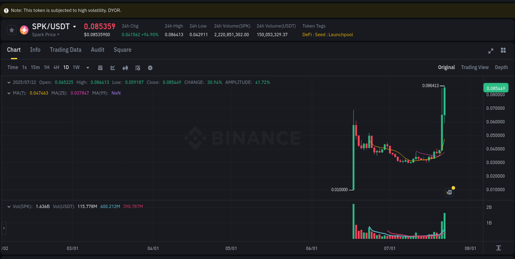Image resolution: width=515 pixels, height=259 pixels.
Task: Click the green last price label 0.085449
Action: [496, 88]
